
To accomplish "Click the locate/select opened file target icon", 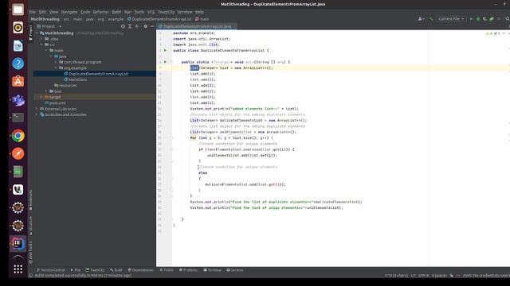I will pos(123,26).
